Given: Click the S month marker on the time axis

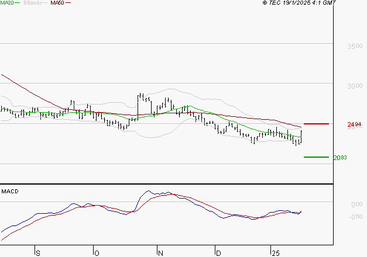Looking at the screenshot, I should click(38, 253).
